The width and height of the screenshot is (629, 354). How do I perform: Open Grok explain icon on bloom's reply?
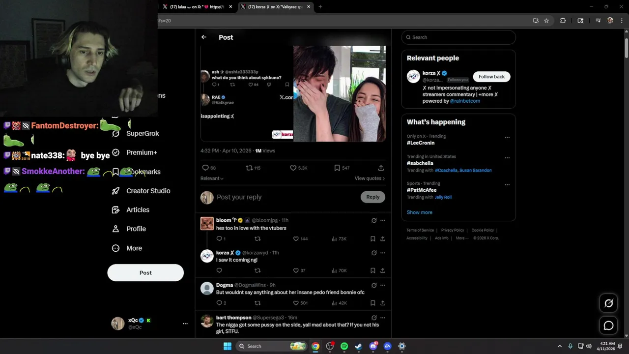(374, 221)
